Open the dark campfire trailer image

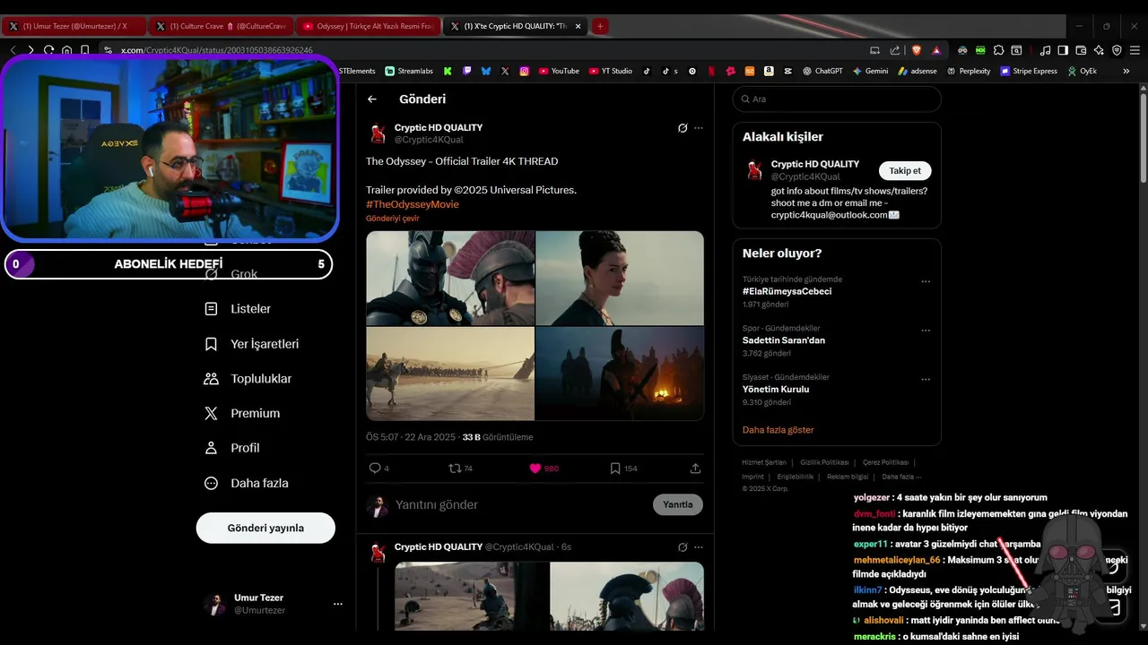[620, 374]
